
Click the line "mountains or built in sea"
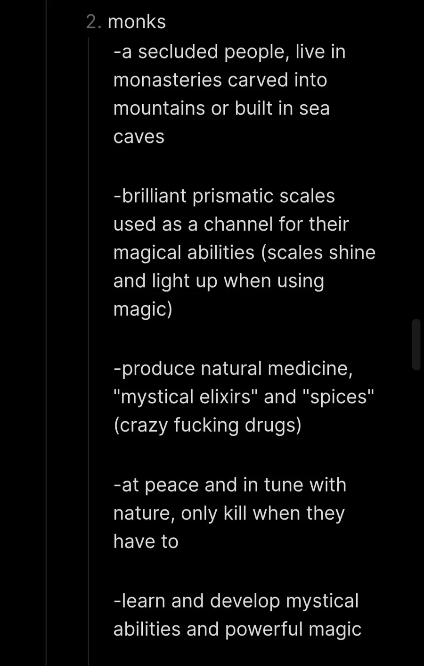(x=221, y=108)
